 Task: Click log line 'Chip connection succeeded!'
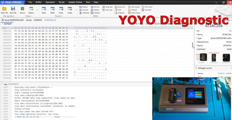29,90
